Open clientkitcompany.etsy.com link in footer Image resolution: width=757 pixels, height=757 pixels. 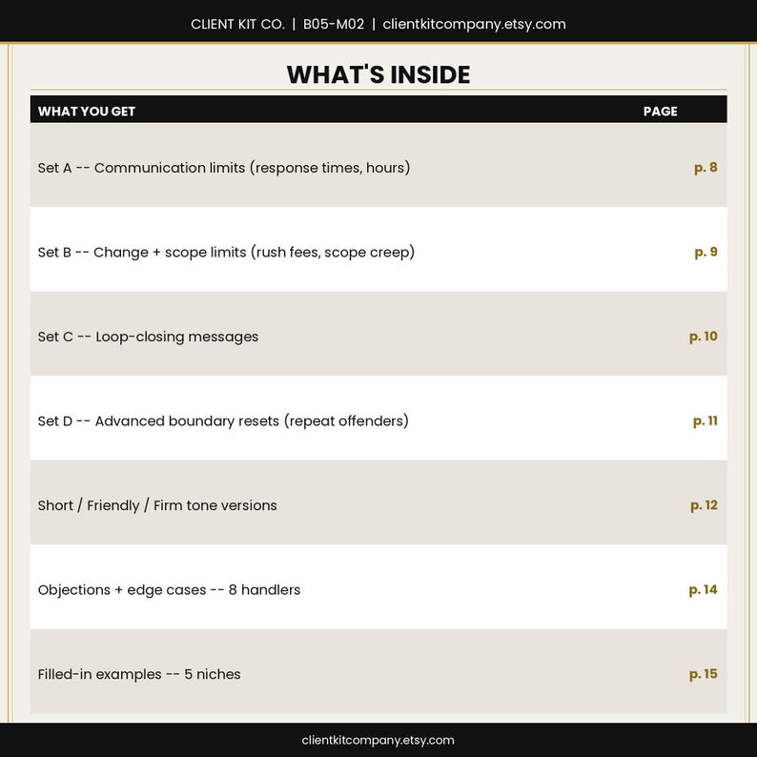378,740
